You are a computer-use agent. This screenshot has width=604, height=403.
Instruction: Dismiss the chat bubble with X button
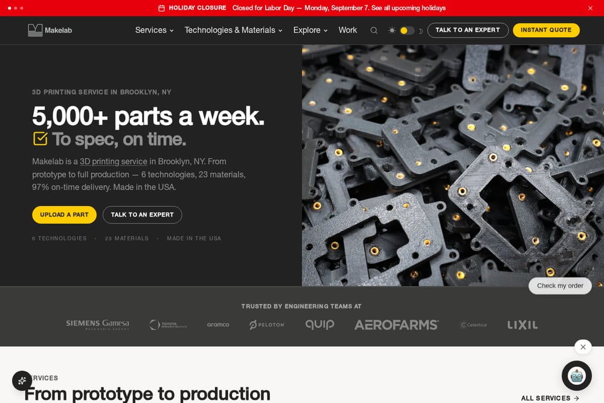click(x=583, y=347)
